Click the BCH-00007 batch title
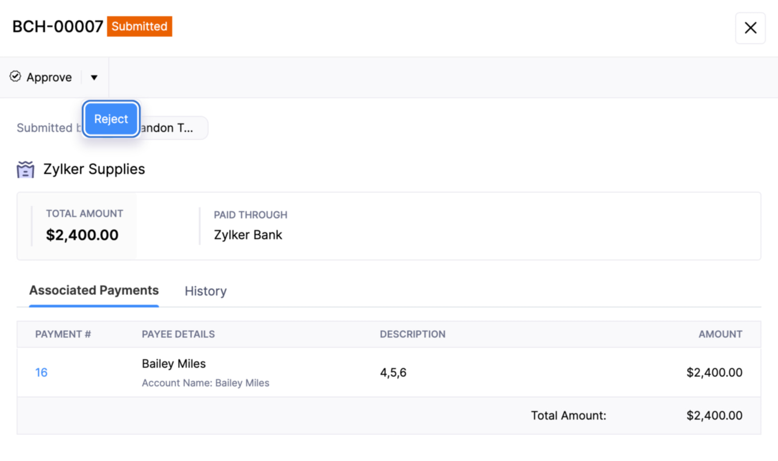The height and width of the screenshot is (461, 778). [x=58, y=27]
